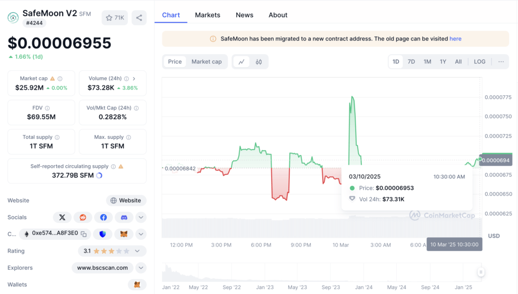Set chart range to All

458,62
